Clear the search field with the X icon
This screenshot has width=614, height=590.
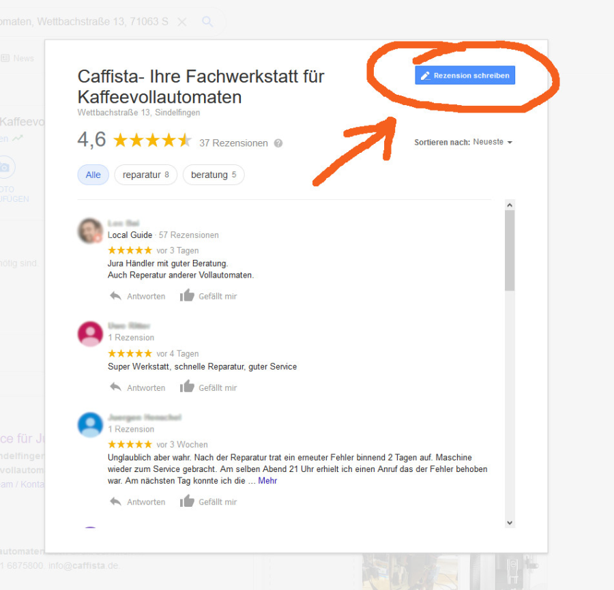(181, 22)
